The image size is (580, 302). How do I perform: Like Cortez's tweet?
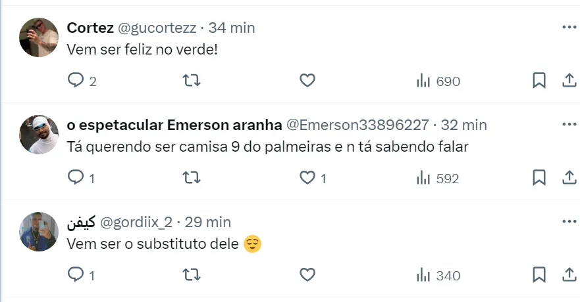pos(307,81)
